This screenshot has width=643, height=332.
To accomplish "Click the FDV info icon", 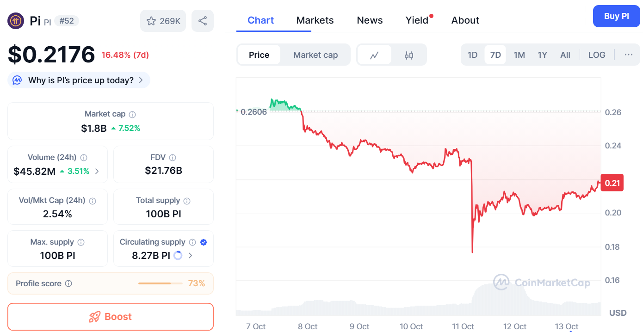I will (173, 158).
